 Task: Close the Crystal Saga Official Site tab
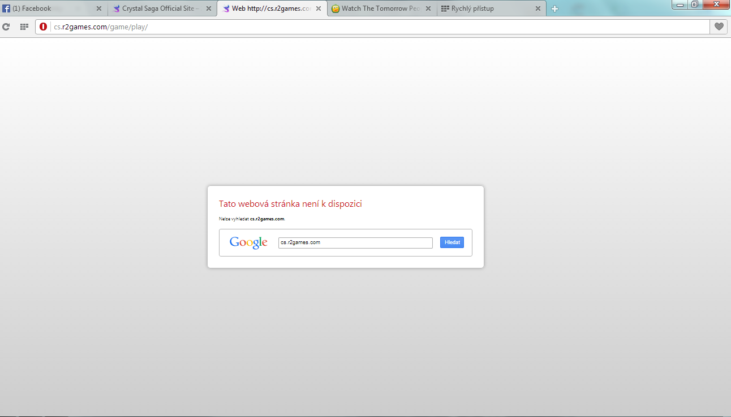pos(209,8)
